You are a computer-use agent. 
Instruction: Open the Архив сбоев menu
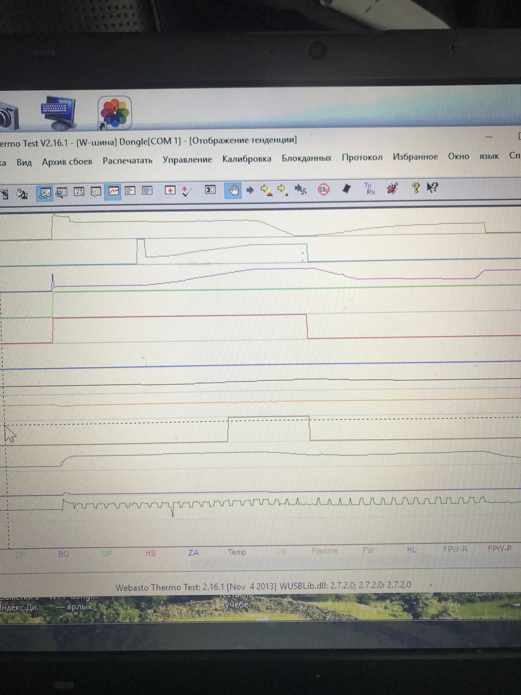point(67,161)
